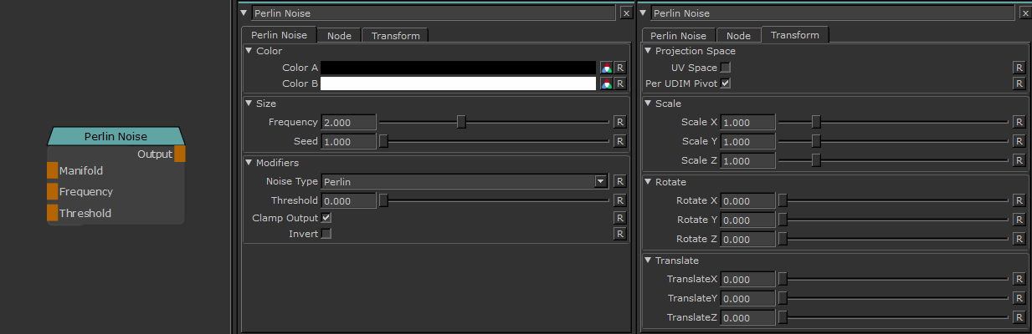
Task: Enable the UV Space checkbox
Action: point(726,68)
